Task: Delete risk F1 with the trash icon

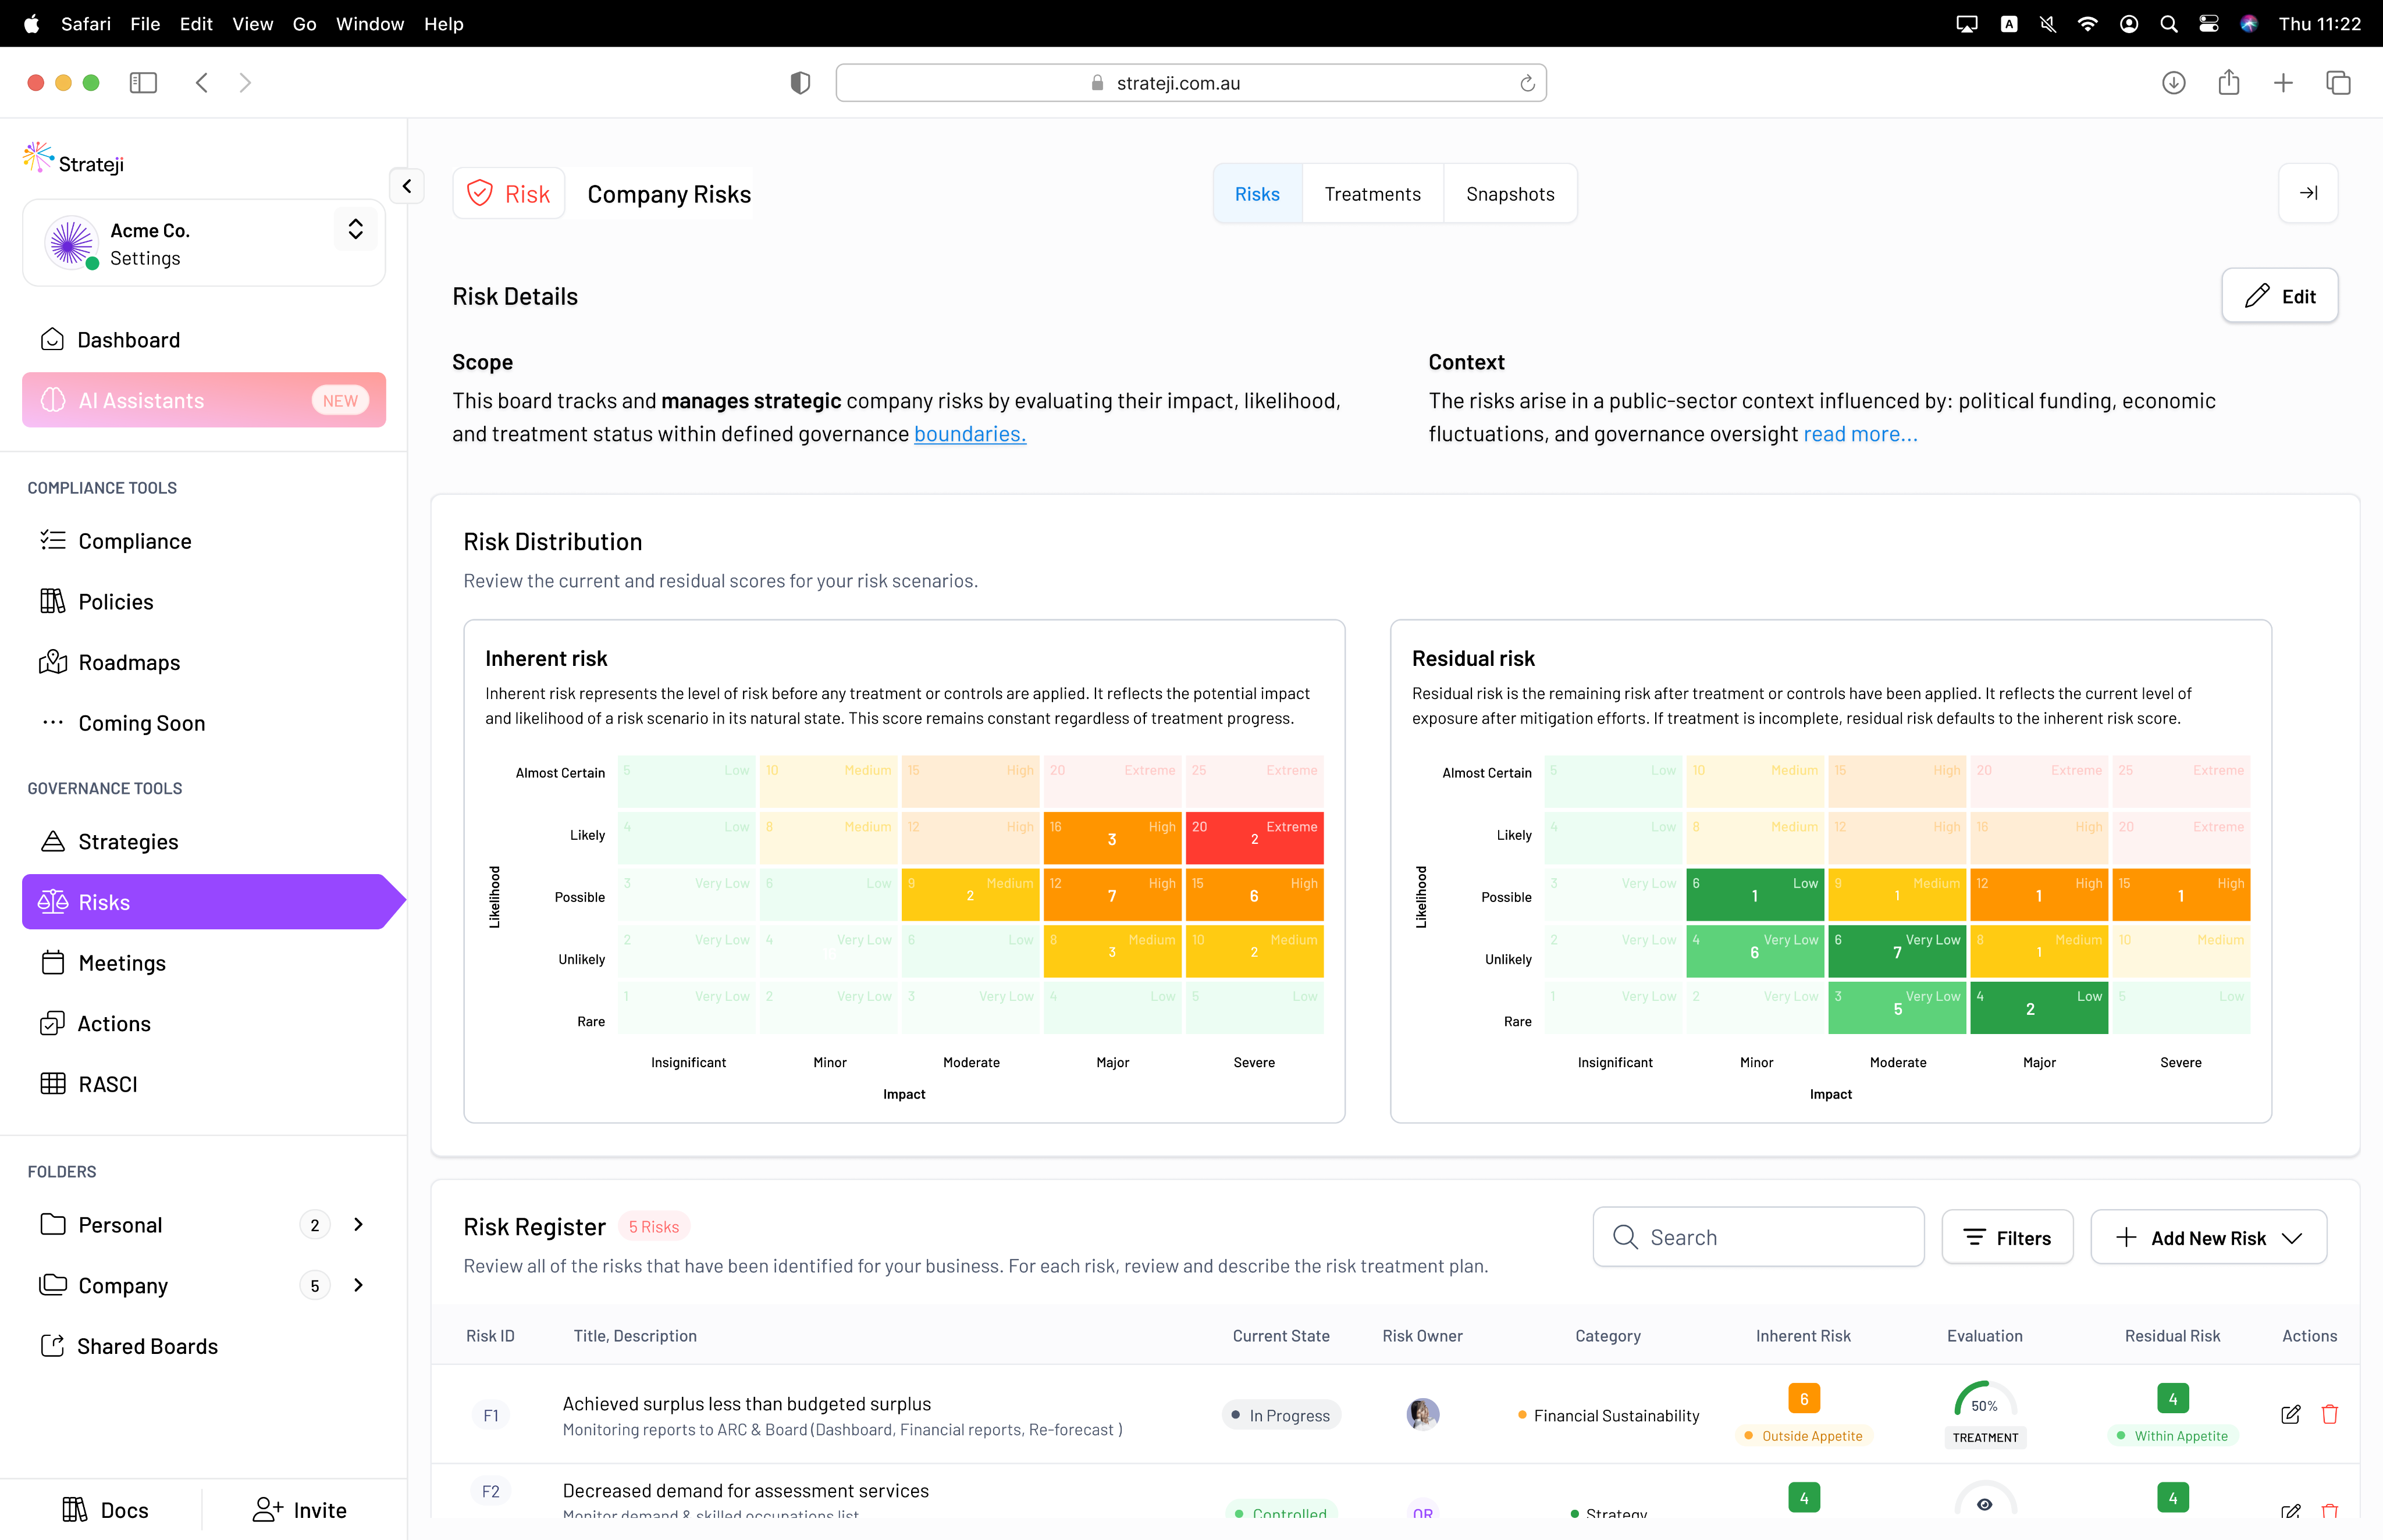Action: click(2329, 1414)
